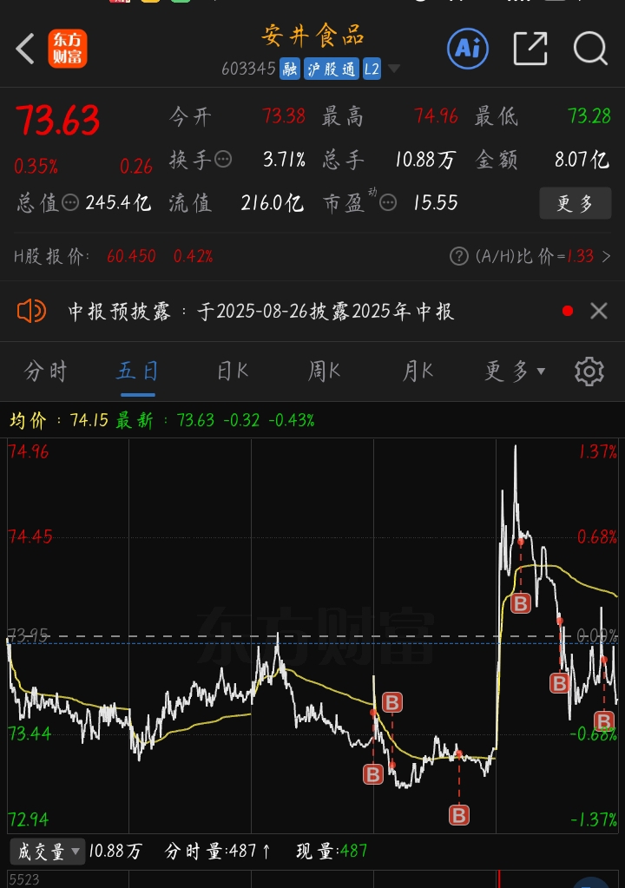Tap the 流值 216.0亿 value

pyautogui.click(x=273, y=203)
